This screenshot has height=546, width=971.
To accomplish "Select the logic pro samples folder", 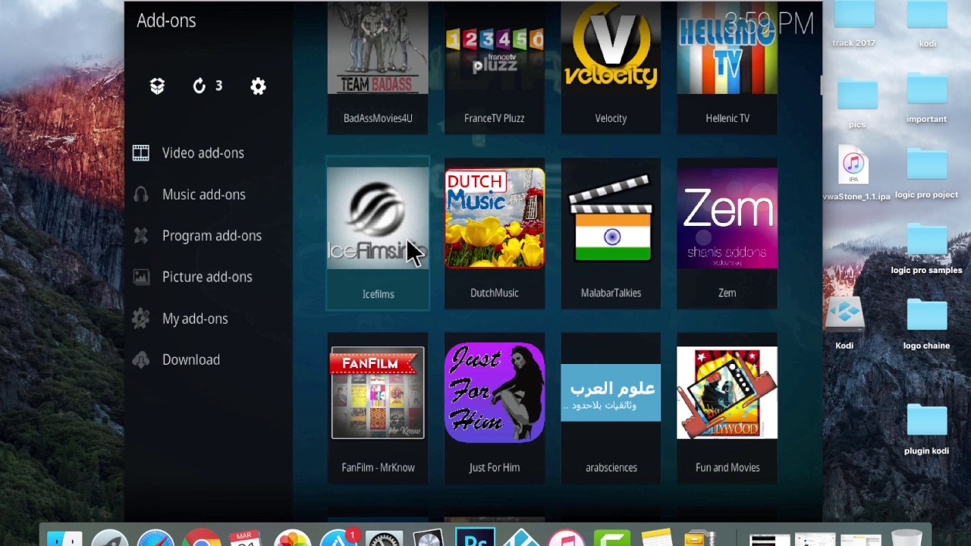I will (926, 250).
